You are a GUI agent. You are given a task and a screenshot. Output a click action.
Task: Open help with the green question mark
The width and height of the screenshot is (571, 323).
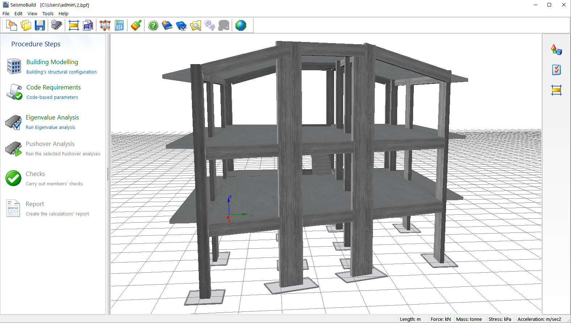pyautogui.click(x=153, y=25)
